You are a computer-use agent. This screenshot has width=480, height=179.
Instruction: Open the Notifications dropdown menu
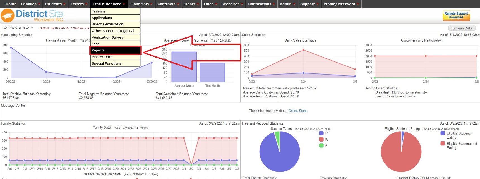pos(261,4)
